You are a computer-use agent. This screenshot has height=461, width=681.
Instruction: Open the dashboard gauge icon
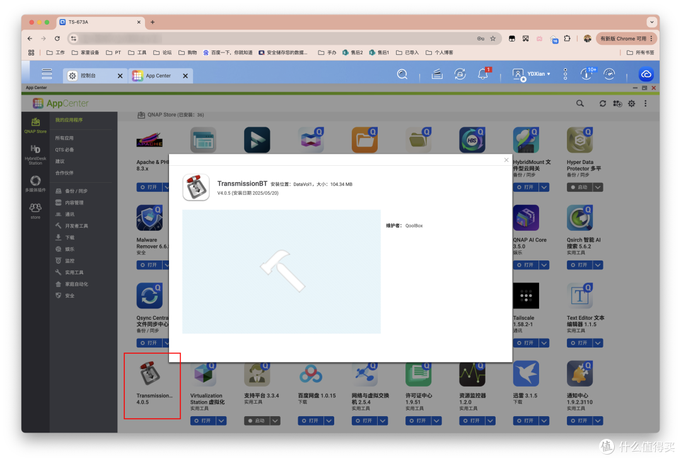click(609, 74)
